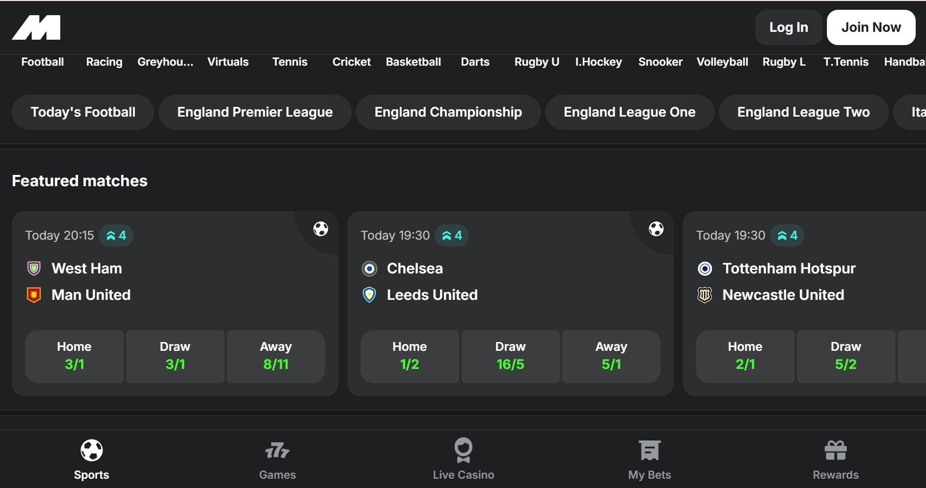Open the My Bets receipt icon
The image size is (926, 488).
(649, 450)
